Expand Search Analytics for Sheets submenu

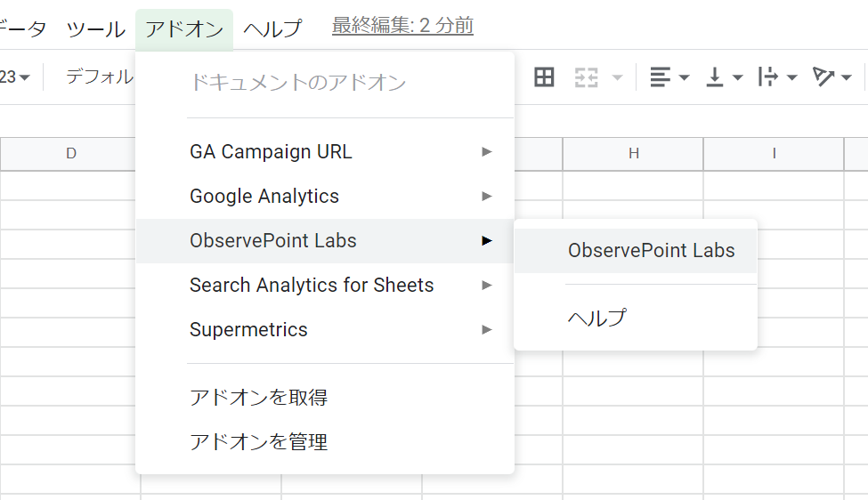[x=325, y=286]
